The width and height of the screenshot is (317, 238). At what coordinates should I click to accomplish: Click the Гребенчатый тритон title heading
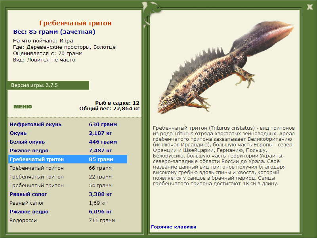pyautogui.click(x=75, y=23)
